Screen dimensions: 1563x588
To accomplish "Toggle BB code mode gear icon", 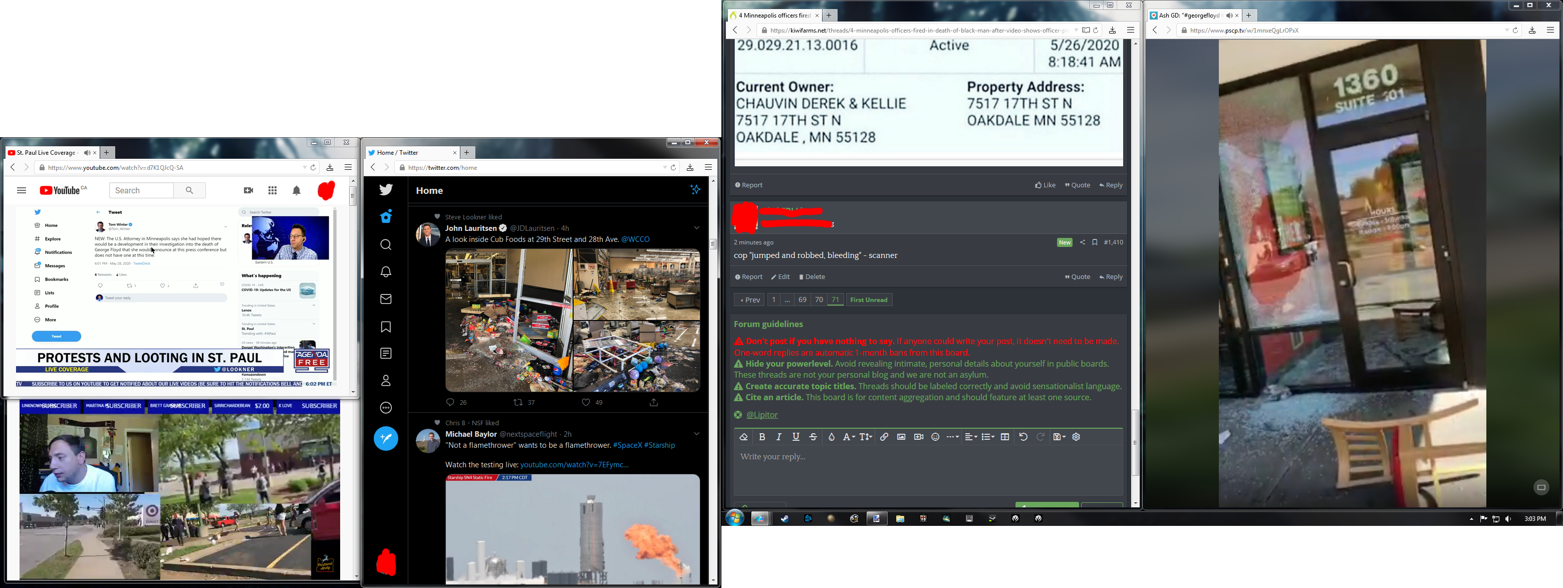I will click(x=1077, y=437).
